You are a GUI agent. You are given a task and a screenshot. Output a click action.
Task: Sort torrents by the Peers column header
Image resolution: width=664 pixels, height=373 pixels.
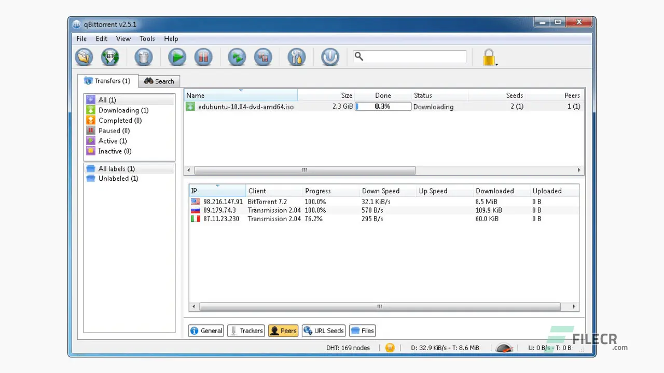(554, 95)
